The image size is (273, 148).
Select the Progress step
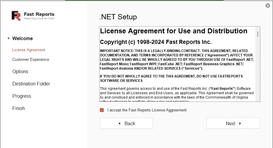[21, 96]
